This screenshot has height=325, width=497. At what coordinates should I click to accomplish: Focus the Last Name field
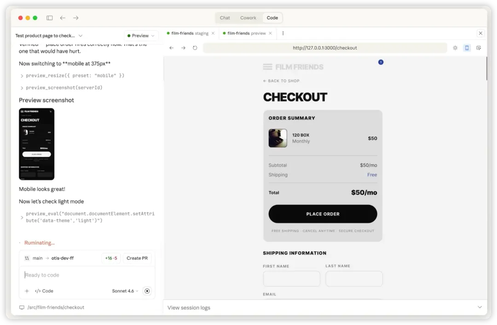pyautogui.click(x=354, y=279)
